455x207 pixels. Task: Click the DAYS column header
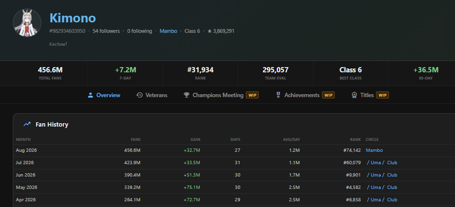click(x=235, y=139)
